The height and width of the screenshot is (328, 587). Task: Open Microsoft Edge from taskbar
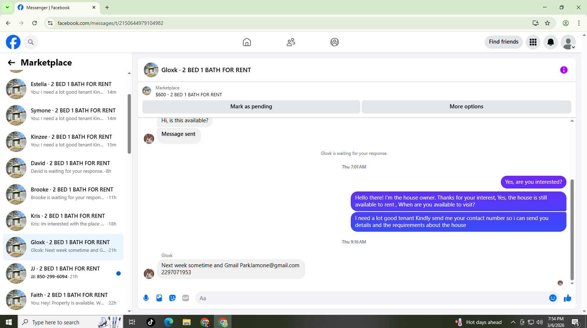pos(169,322)
